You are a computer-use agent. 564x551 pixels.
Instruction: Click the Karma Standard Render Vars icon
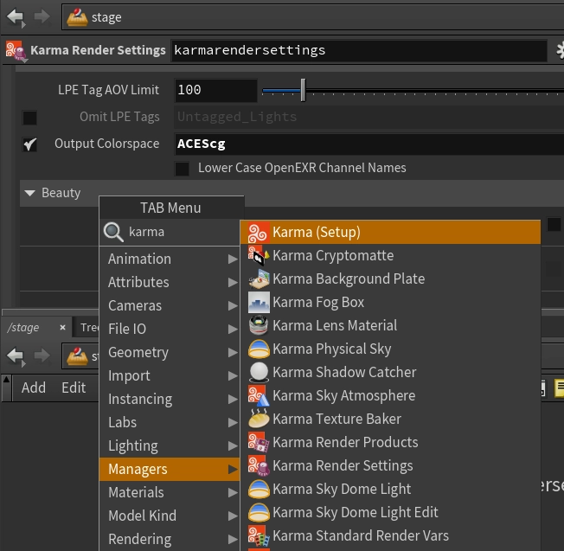click(x=259, y=535)
